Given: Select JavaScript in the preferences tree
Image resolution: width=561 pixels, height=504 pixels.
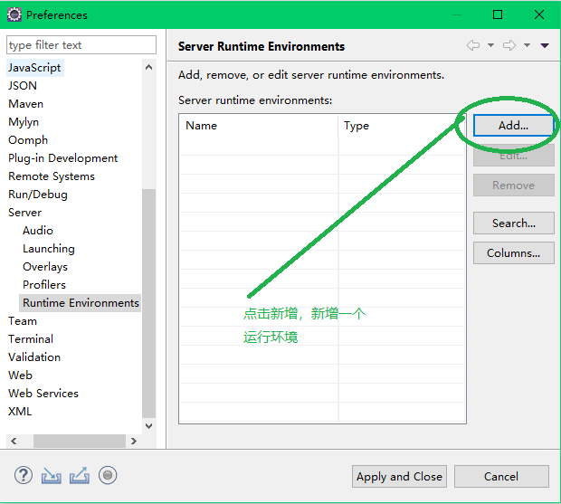Looking at the screenshot, I should (x=34, y=68).
